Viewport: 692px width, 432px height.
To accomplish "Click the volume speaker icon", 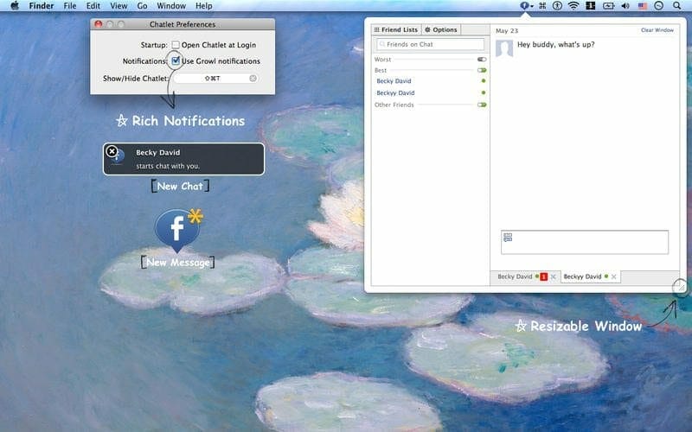I will point(625,6).
